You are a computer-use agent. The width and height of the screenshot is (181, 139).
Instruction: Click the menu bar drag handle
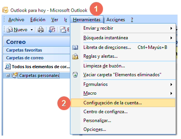coord(4,20)
